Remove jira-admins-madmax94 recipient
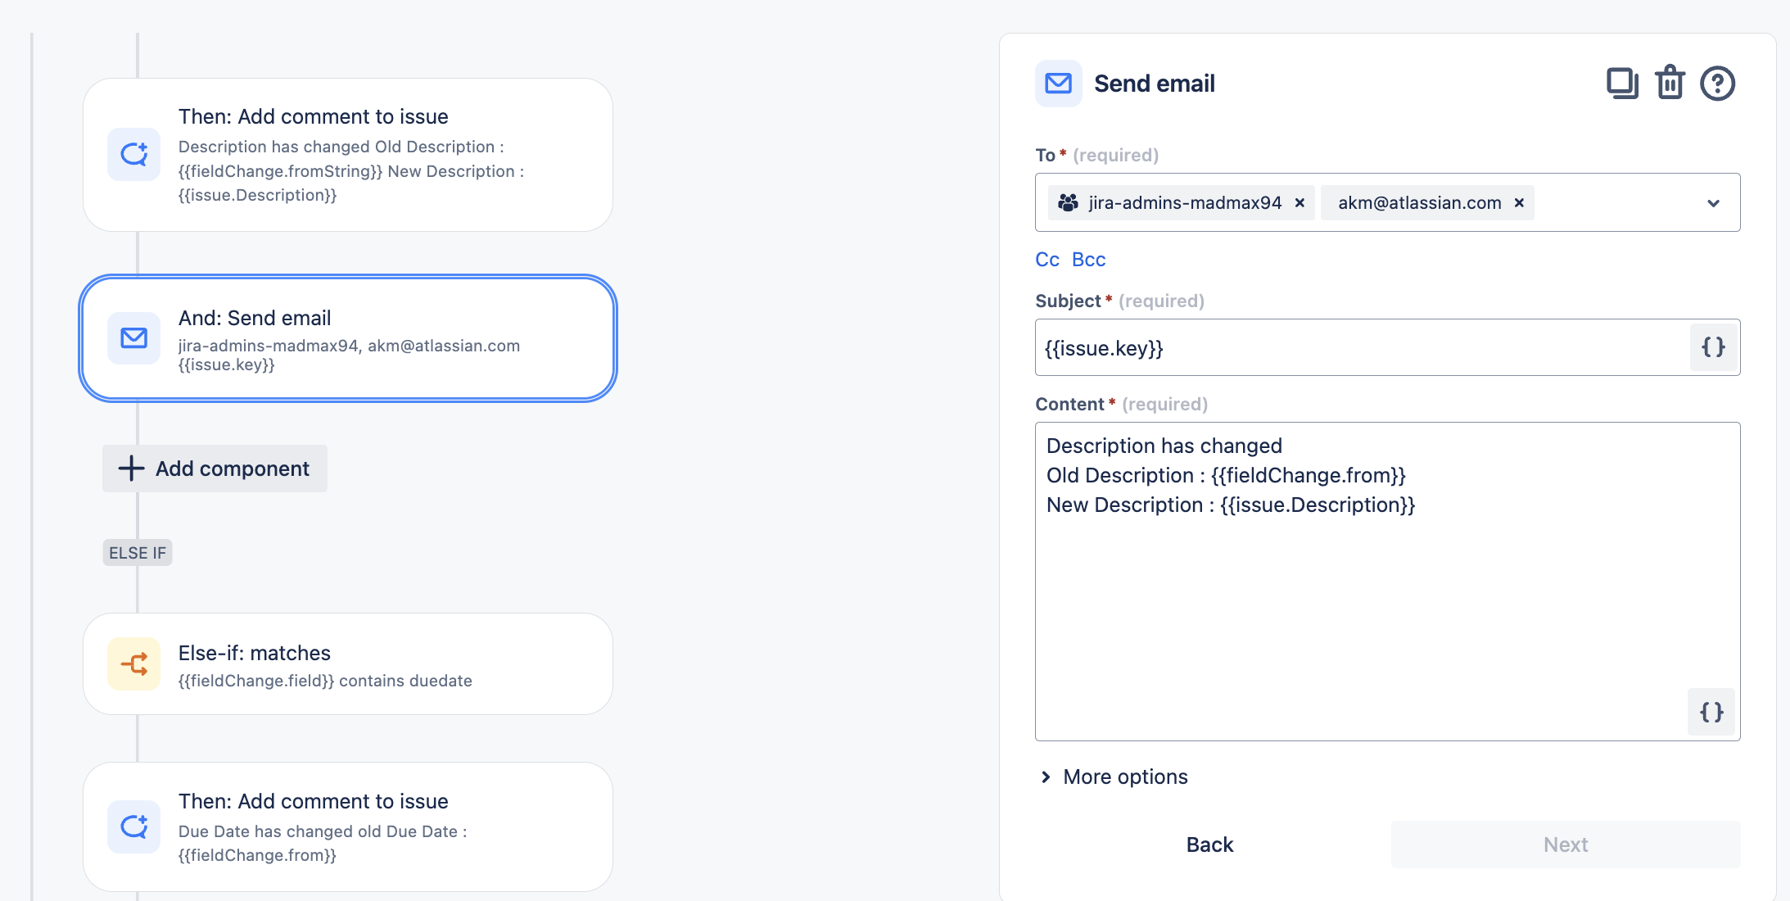This screenshot has width=1790, height=901. 1300,203
